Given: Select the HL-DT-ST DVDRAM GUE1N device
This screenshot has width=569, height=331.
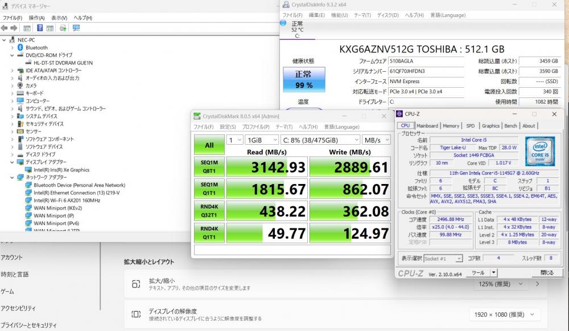Looking at the screenshot, I should tap(63, 63).
